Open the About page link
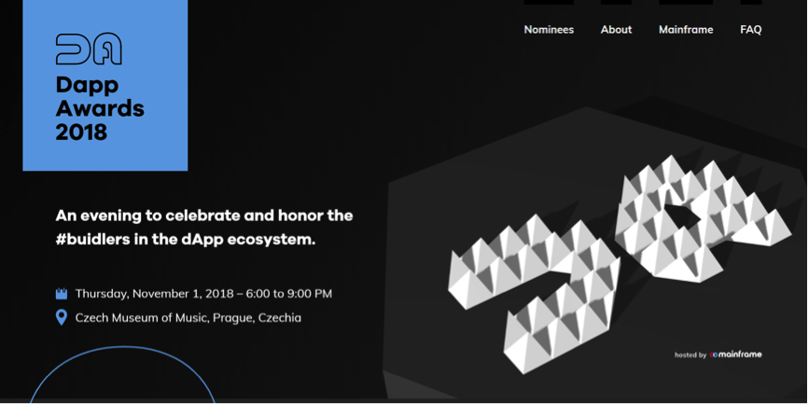The image size is (808, 404). [x=616, y=30]
